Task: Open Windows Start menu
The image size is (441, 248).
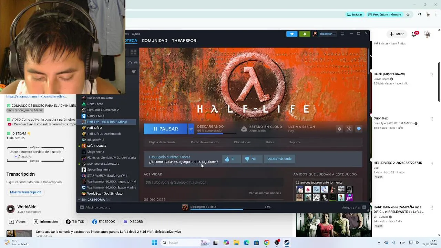Action: (x=154, y=242)
